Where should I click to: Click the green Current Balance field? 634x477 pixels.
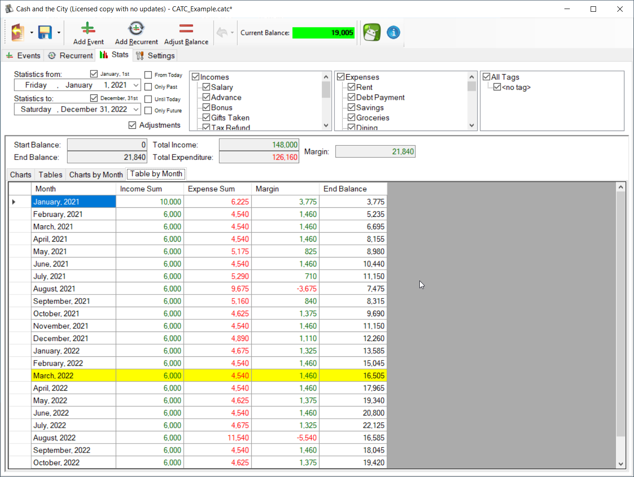coord(324,33)
